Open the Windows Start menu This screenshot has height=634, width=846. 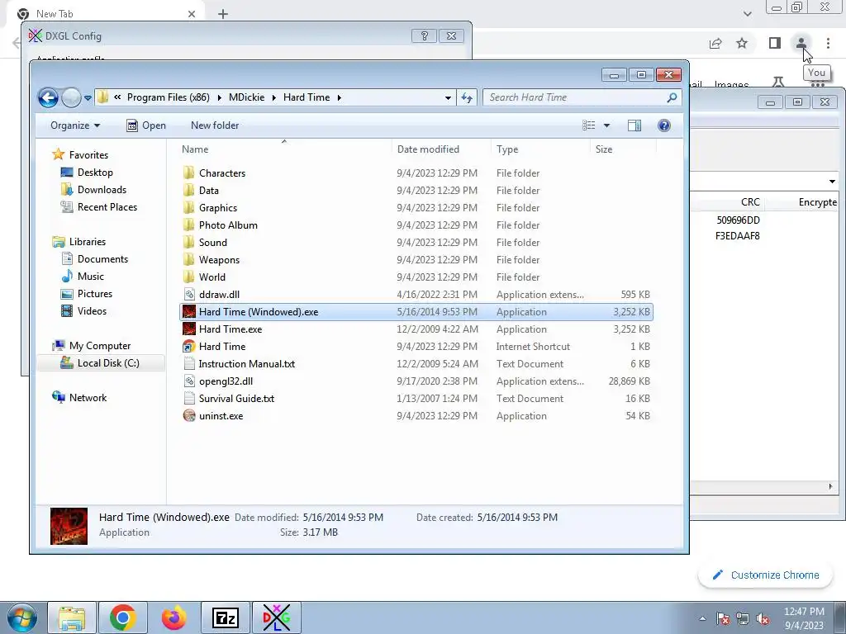click(x=21, y=617)
